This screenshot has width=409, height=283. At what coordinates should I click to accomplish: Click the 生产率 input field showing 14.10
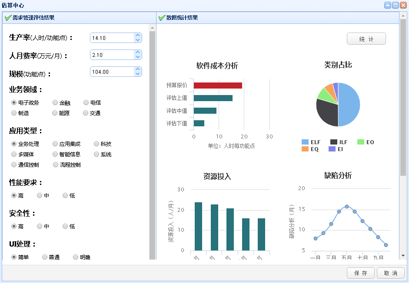click(112, 38)
